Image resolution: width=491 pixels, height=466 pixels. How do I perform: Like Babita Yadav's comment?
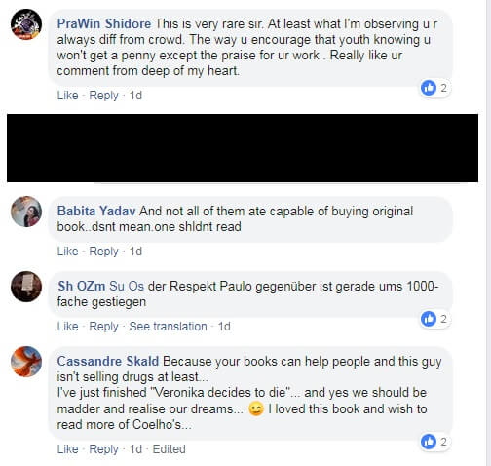tap(67, 252)
